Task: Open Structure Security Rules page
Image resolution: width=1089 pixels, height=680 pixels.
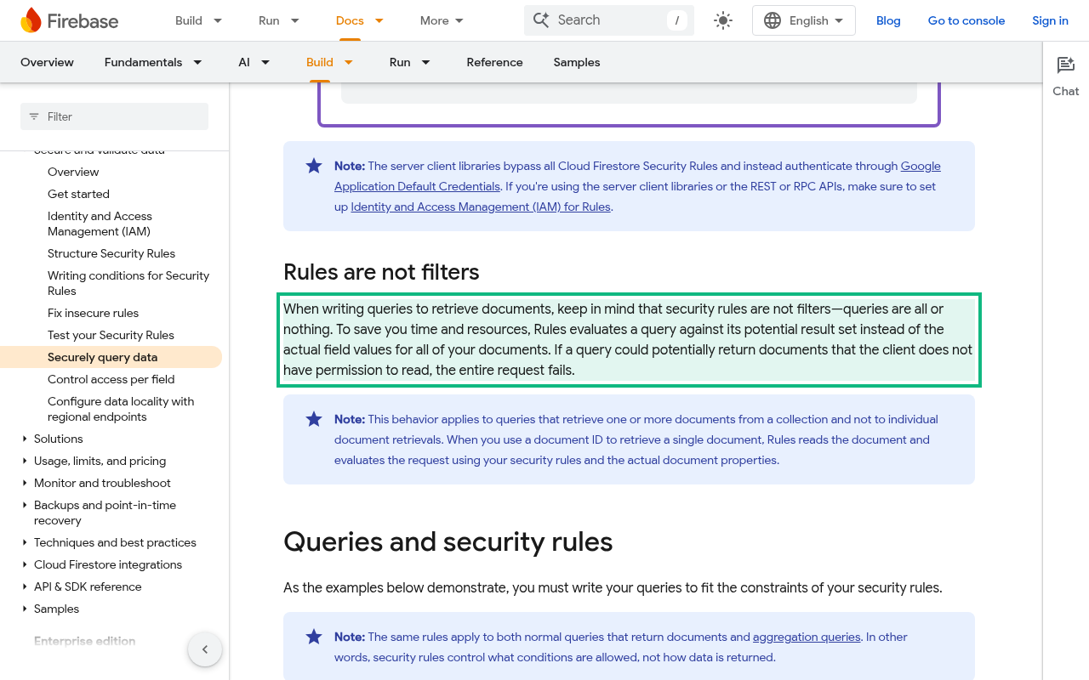Action: point(111,253)
